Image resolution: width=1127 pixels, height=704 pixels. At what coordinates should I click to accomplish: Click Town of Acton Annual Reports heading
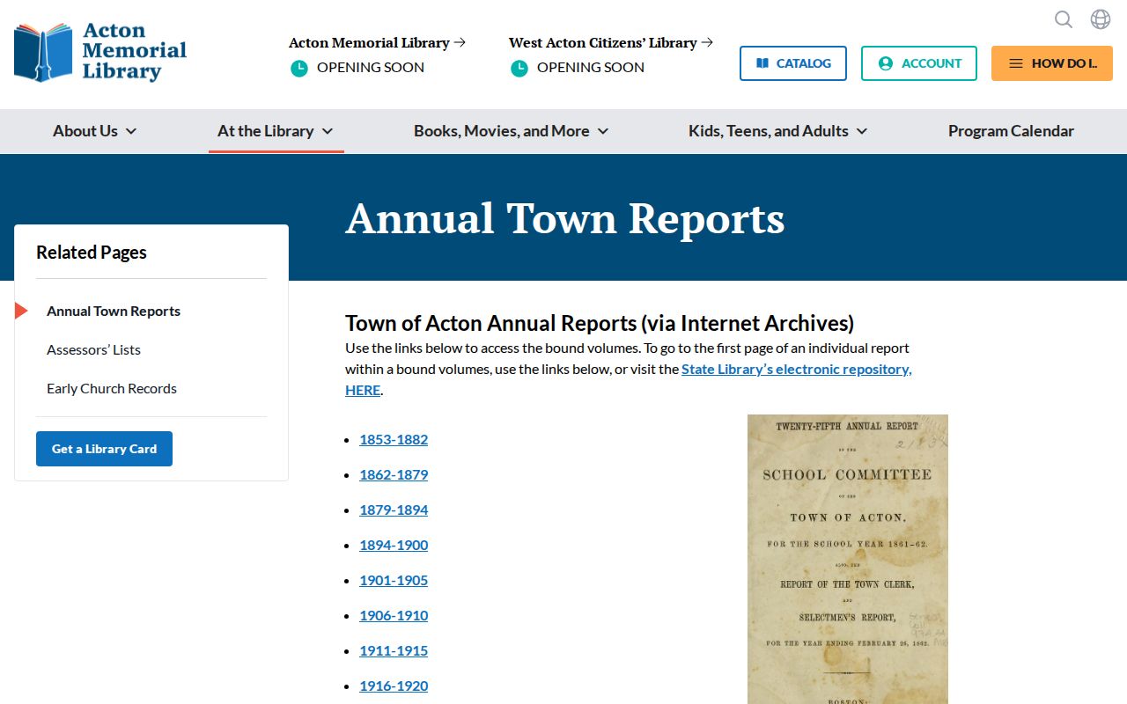click(600, 323)
